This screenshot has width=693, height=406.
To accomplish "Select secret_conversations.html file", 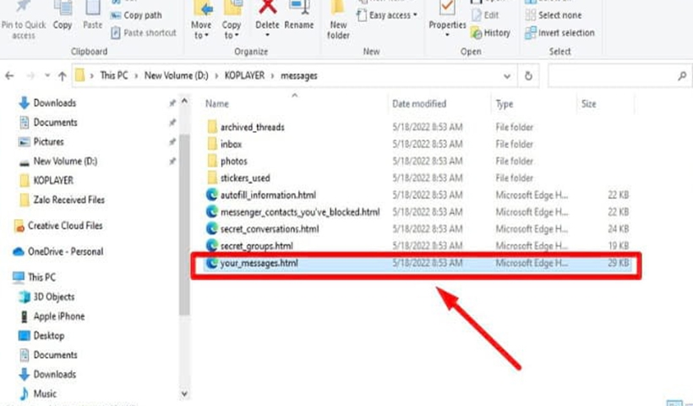I will coord(270,229).
